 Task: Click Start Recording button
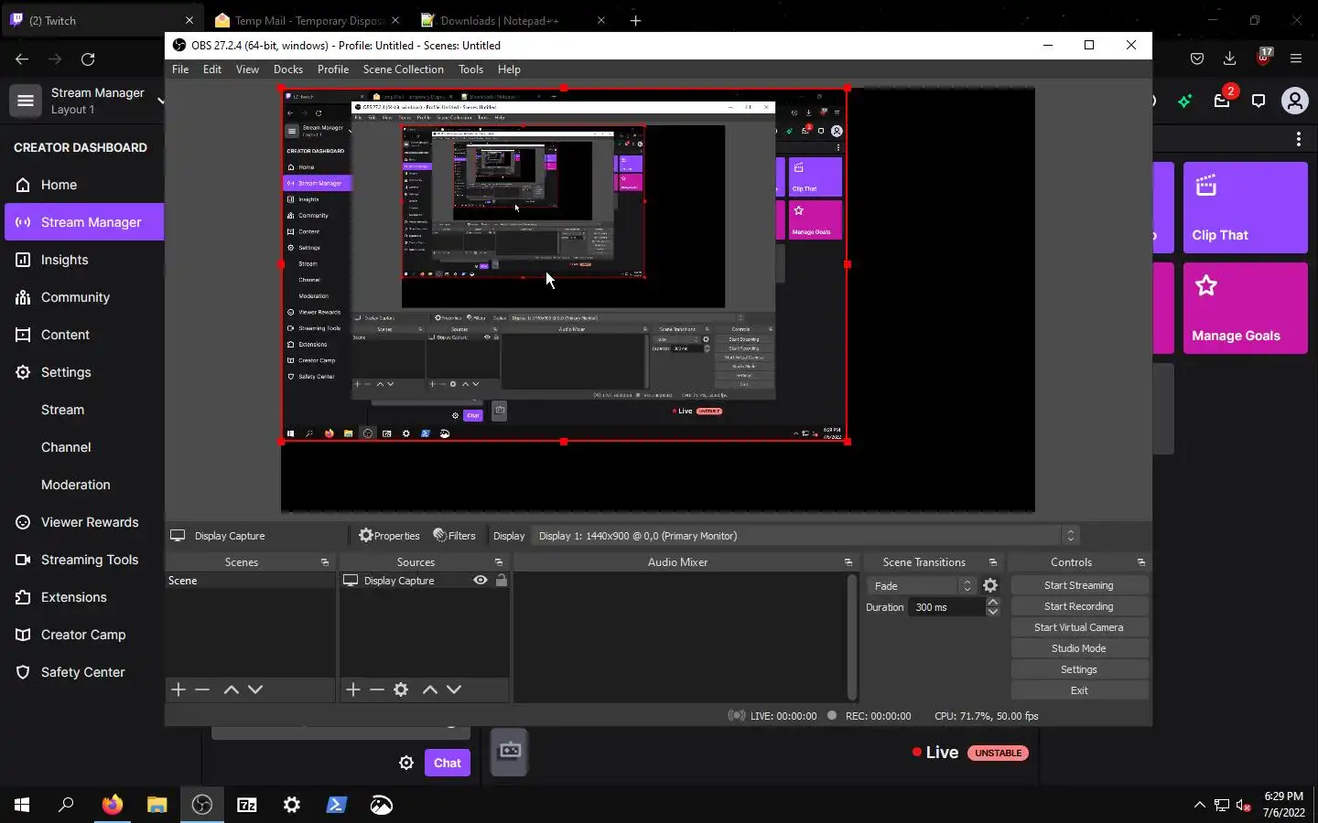coord(1079,606)
